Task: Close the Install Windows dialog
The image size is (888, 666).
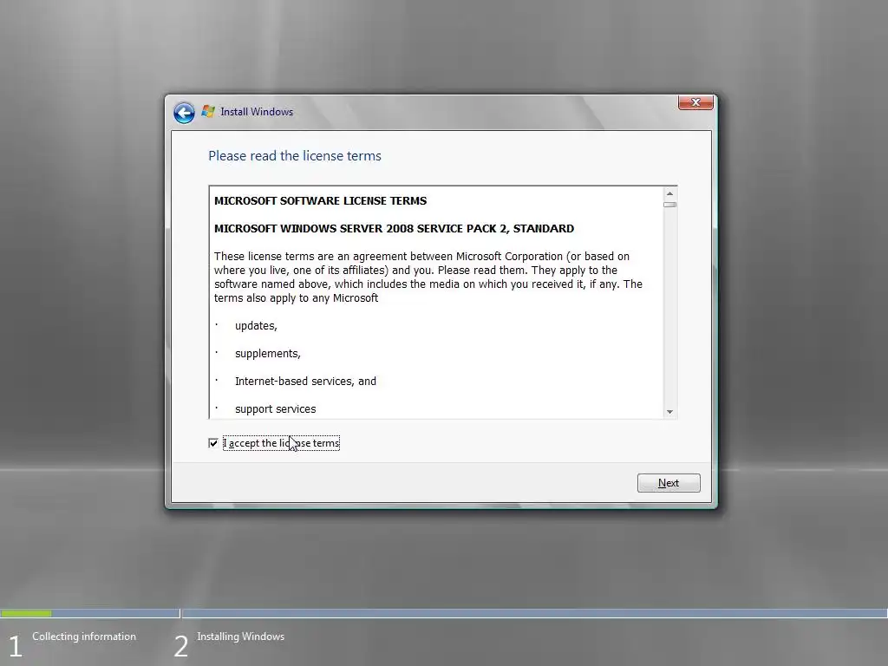Action: click(x=695, y=102)
